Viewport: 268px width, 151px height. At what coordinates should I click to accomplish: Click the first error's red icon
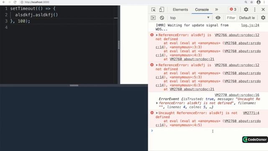click(152, 35)
